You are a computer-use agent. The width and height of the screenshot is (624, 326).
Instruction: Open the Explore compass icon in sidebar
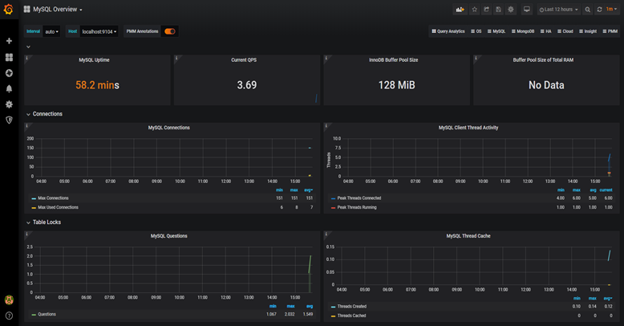click(x=9, y=73)
